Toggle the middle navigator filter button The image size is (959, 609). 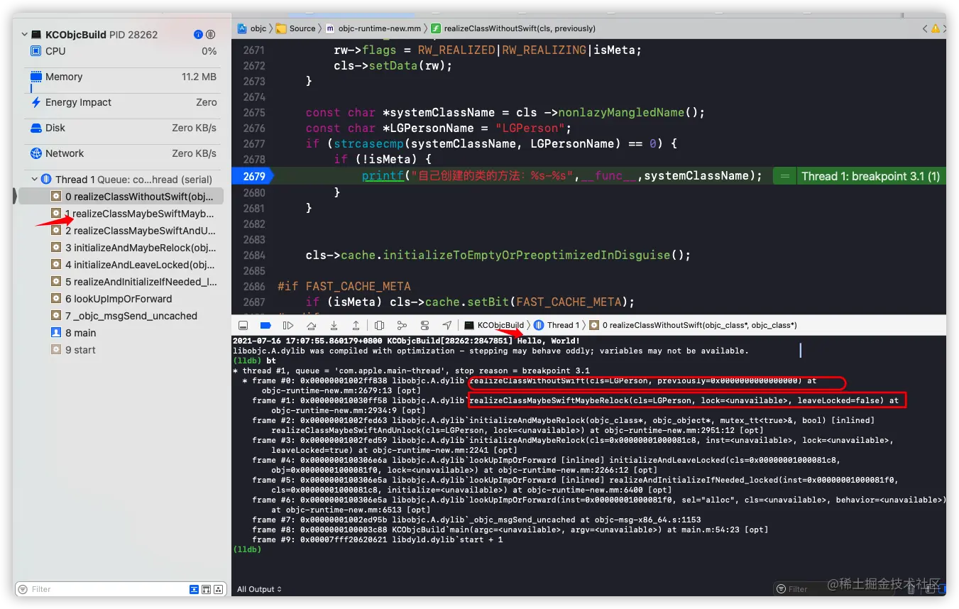pos(206,589)
